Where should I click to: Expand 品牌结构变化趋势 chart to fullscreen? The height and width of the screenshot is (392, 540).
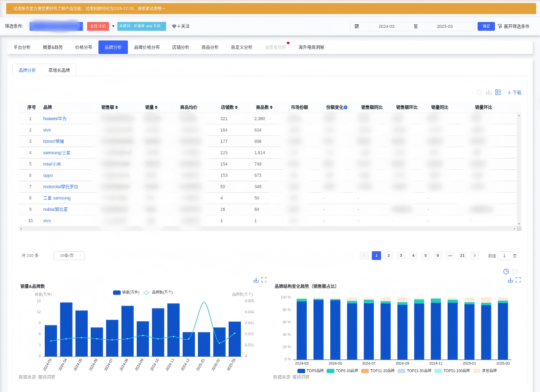[518, 280]
